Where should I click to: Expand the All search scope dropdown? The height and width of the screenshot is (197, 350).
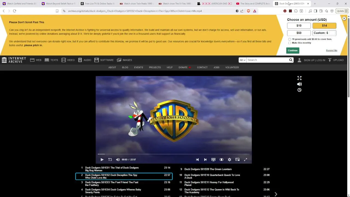[x=243, y=60]
